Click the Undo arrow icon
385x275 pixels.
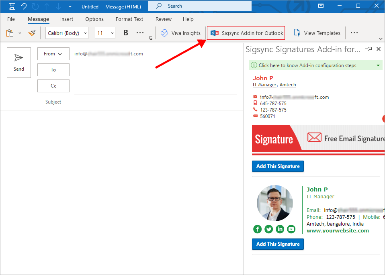(x=24, y=6)
